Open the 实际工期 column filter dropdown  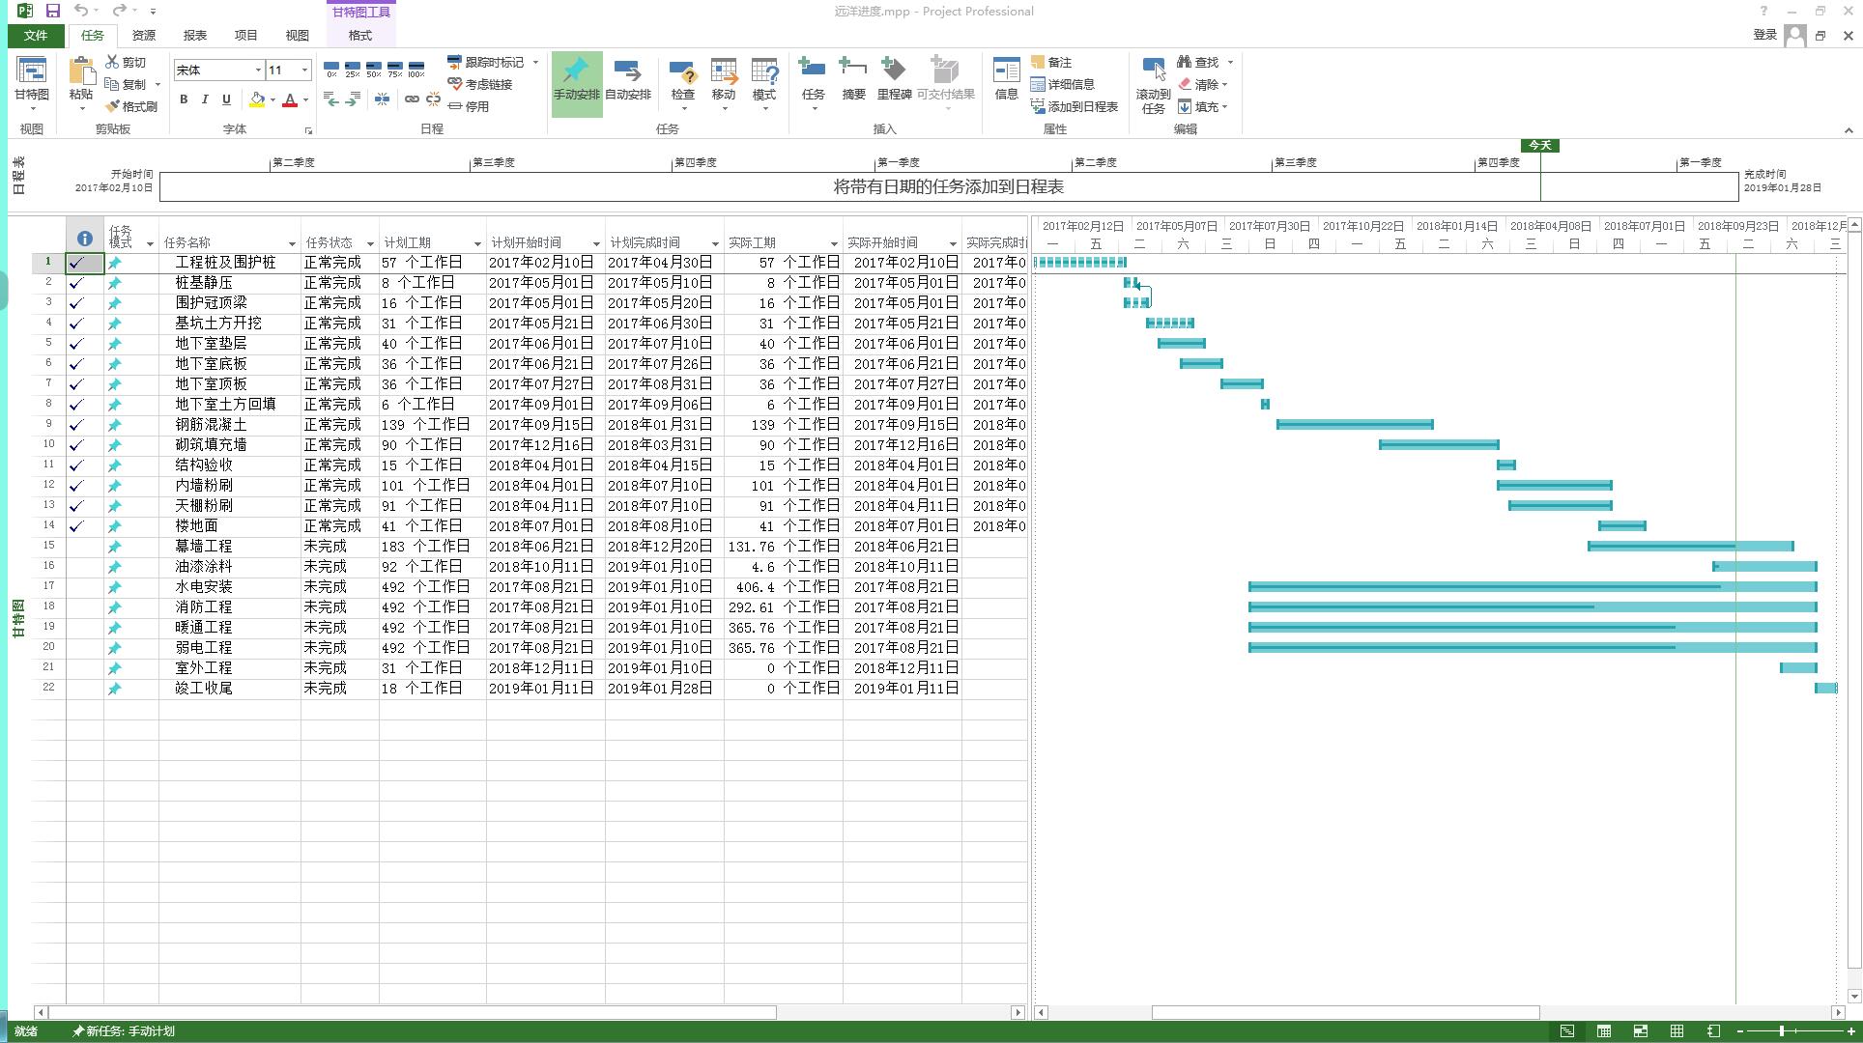tap(834, 243)
